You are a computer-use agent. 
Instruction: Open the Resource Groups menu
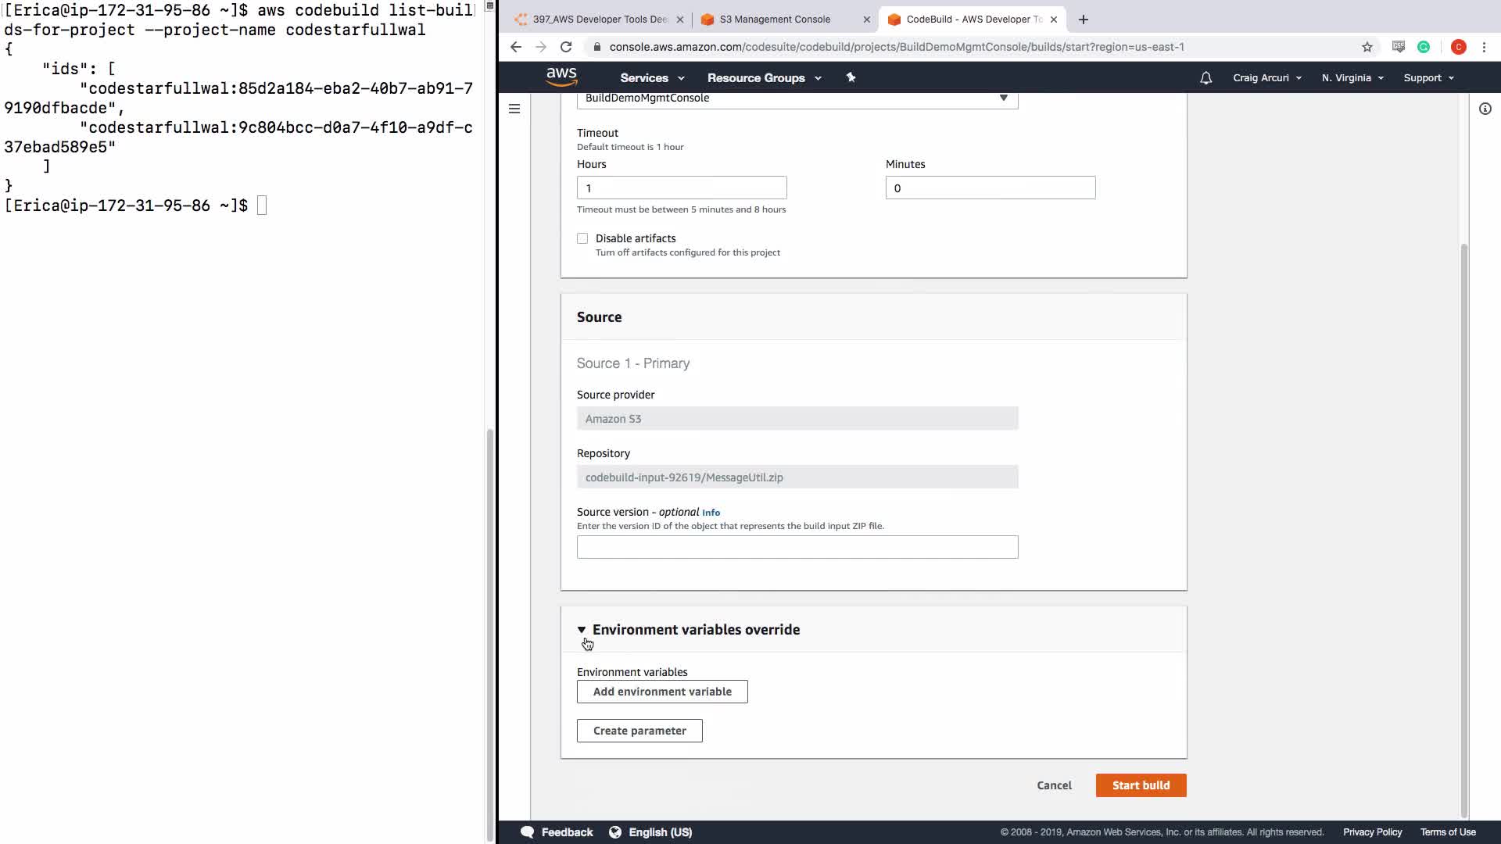763,77
